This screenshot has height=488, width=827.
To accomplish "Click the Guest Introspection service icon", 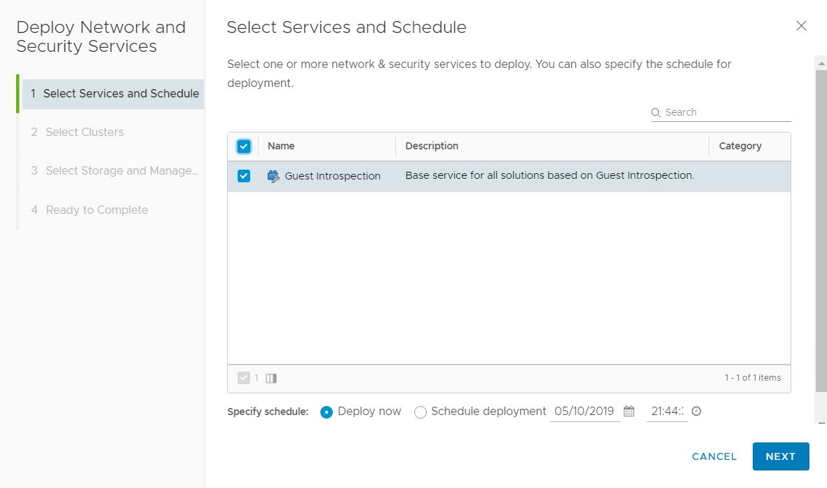I will point(273,177).
